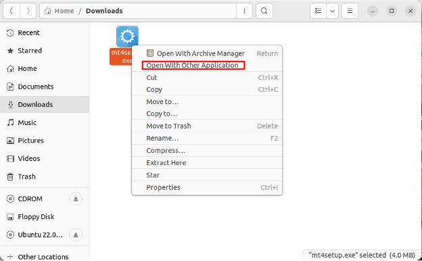Go forward with the right arrow button
Screen dimensions: 422x261
point(28,11)
